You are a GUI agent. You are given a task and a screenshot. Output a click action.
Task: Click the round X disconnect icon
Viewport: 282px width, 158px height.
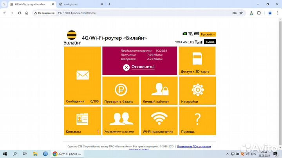click(x=126, y=68)
